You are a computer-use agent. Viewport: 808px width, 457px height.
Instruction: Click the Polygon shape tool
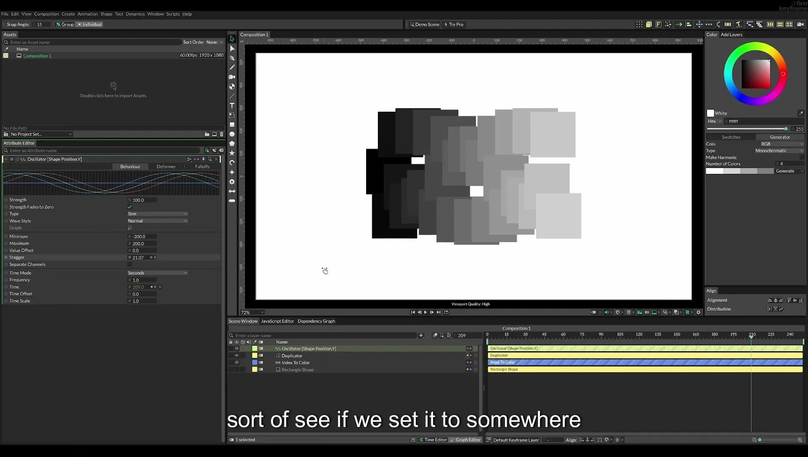click(x=232, y=144)
